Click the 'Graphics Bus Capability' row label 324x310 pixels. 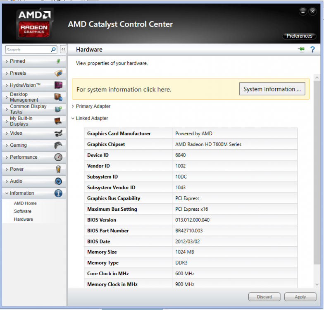[114, 198]
